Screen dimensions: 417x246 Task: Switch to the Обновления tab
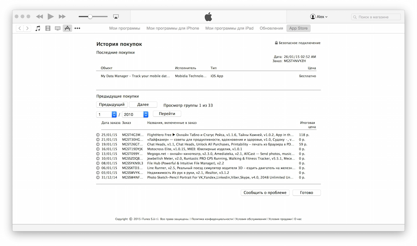(271, 28)
